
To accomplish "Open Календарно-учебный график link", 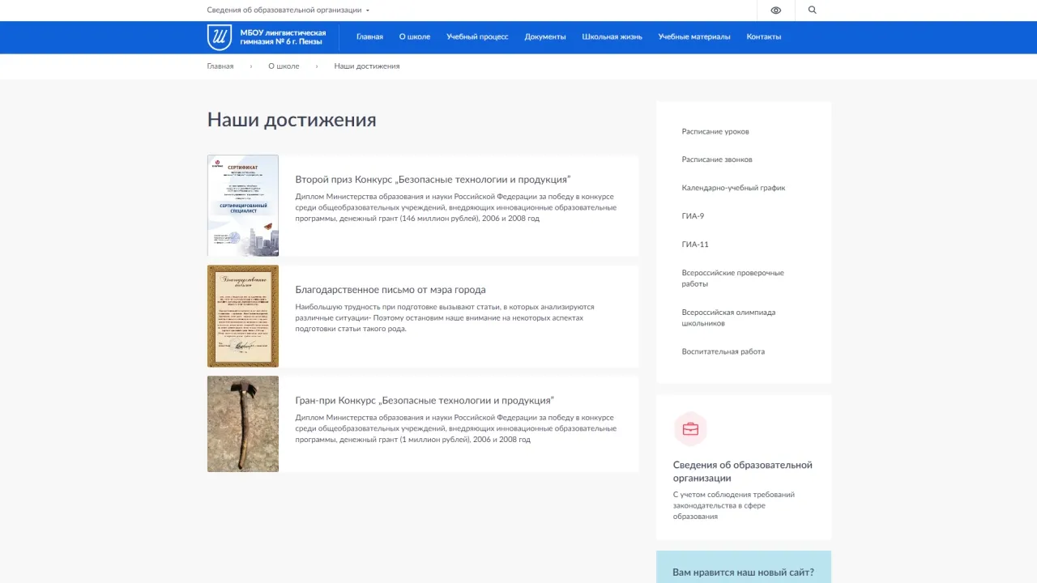I will [733, 188].
